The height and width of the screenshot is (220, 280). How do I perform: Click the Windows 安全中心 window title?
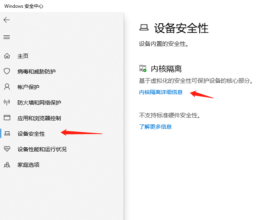[x=24, y=6]
